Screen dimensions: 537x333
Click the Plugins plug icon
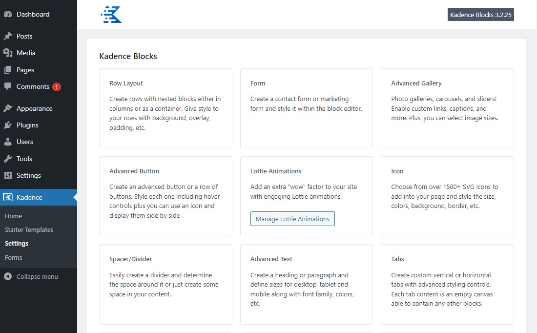pyautogui.click(x=8, y=125)
